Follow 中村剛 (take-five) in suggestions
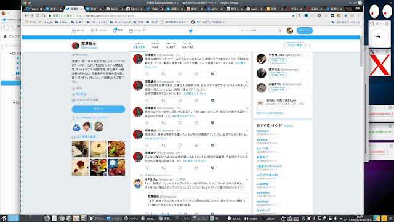The width and height of the screenshot is (394, 222). (278, 60)
